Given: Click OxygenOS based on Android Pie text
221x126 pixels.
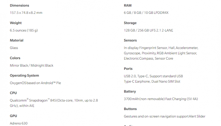Looking at the screenshot, I should coord(35,83).
